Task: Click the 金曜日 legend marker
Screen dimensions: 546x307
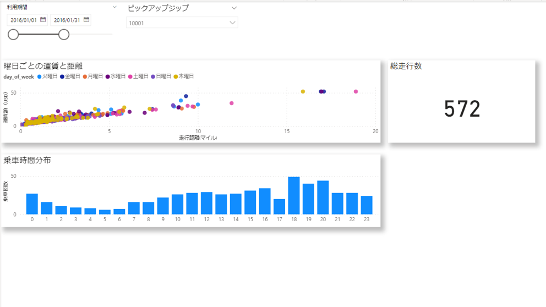Action: (x=62, y=76)
